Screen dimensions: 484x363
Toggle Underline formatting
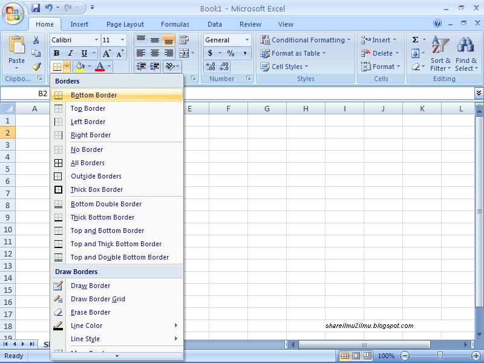[84, 53]
